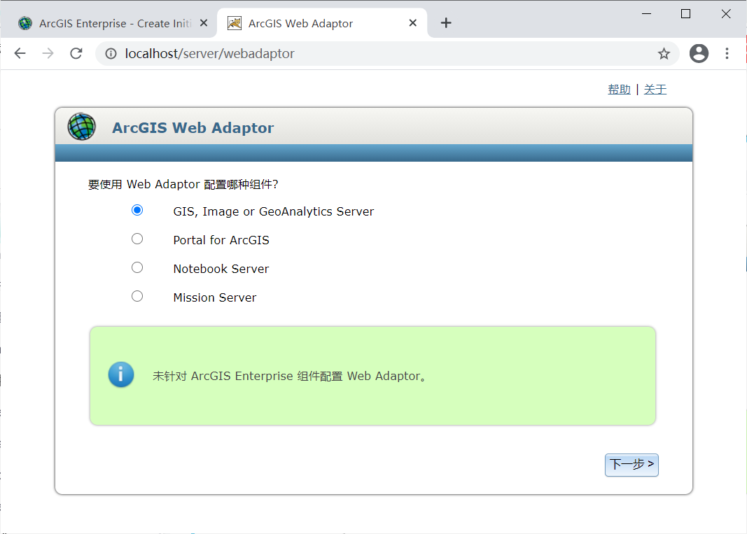
Task: Click the ArcGIS globe logo icon
Action: [x=81, y=127]
